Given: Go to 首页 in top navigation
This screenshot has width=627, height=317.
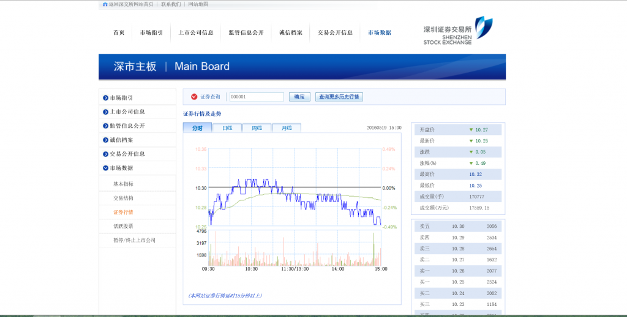Looking at the screenshot, I should pos(119,33).
